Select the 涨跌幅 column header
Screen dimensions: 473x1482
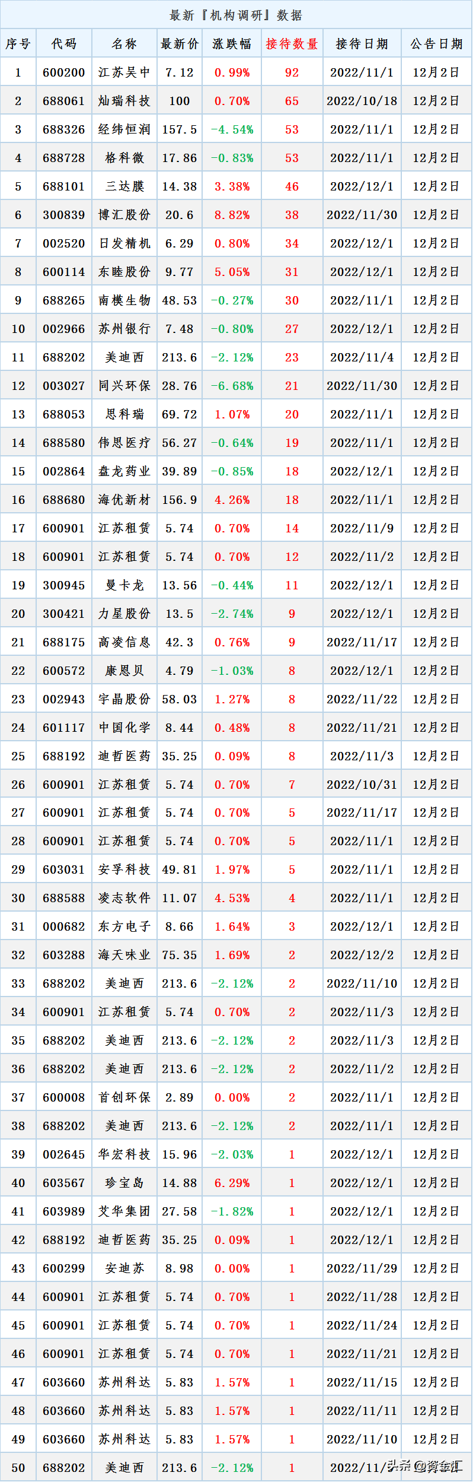[232, 44]
